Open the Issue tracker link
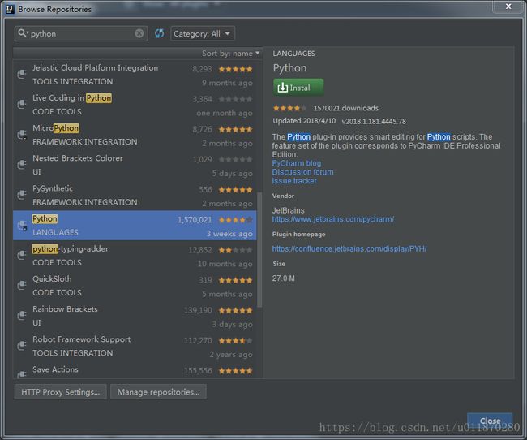 [294, 181]
